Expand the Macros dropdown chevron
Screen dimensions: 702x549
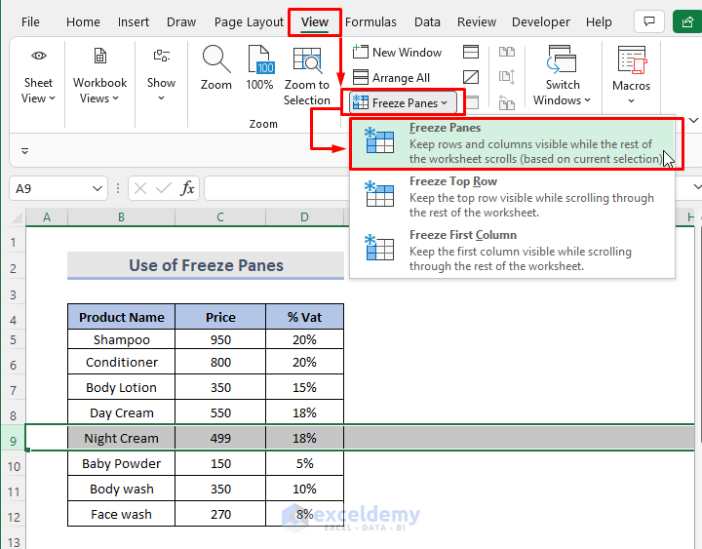pos(631,101)
